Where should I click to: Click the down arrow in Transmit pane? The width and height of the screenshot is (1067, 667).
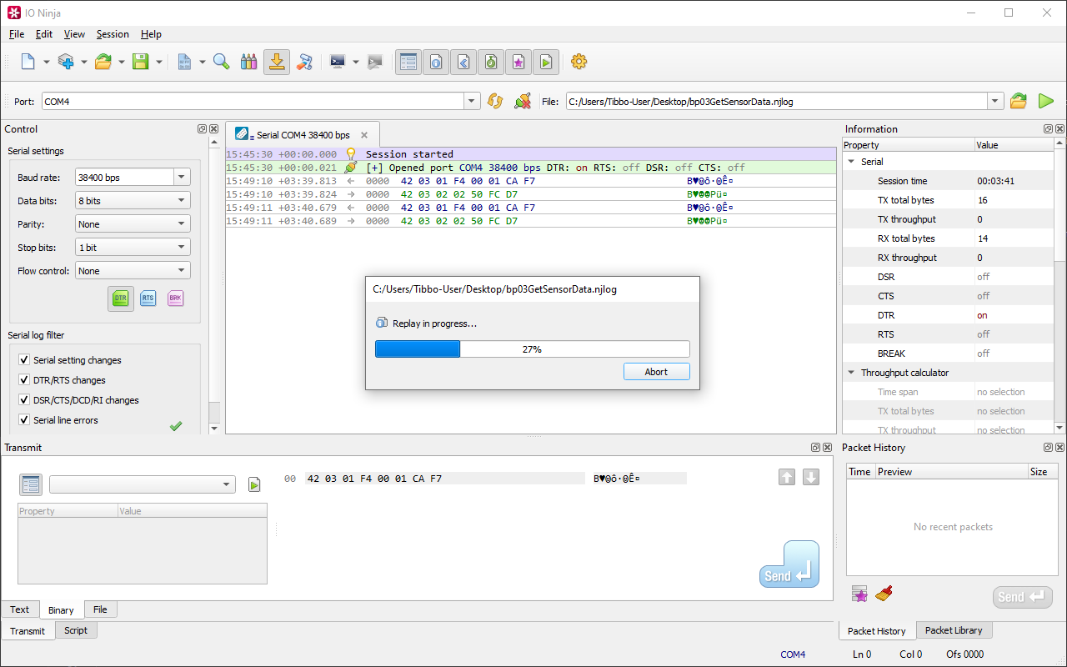(x=811, y=477)
